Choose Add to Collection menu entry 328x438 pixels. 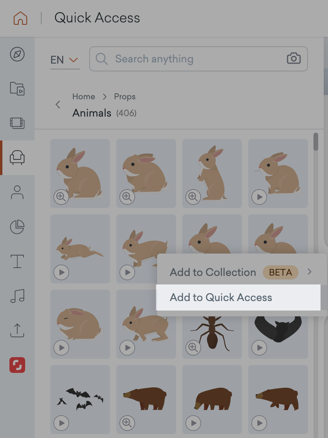213,272
